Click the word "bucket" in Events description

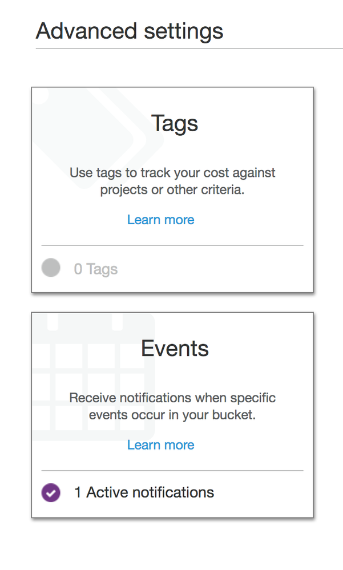point(234,415)
